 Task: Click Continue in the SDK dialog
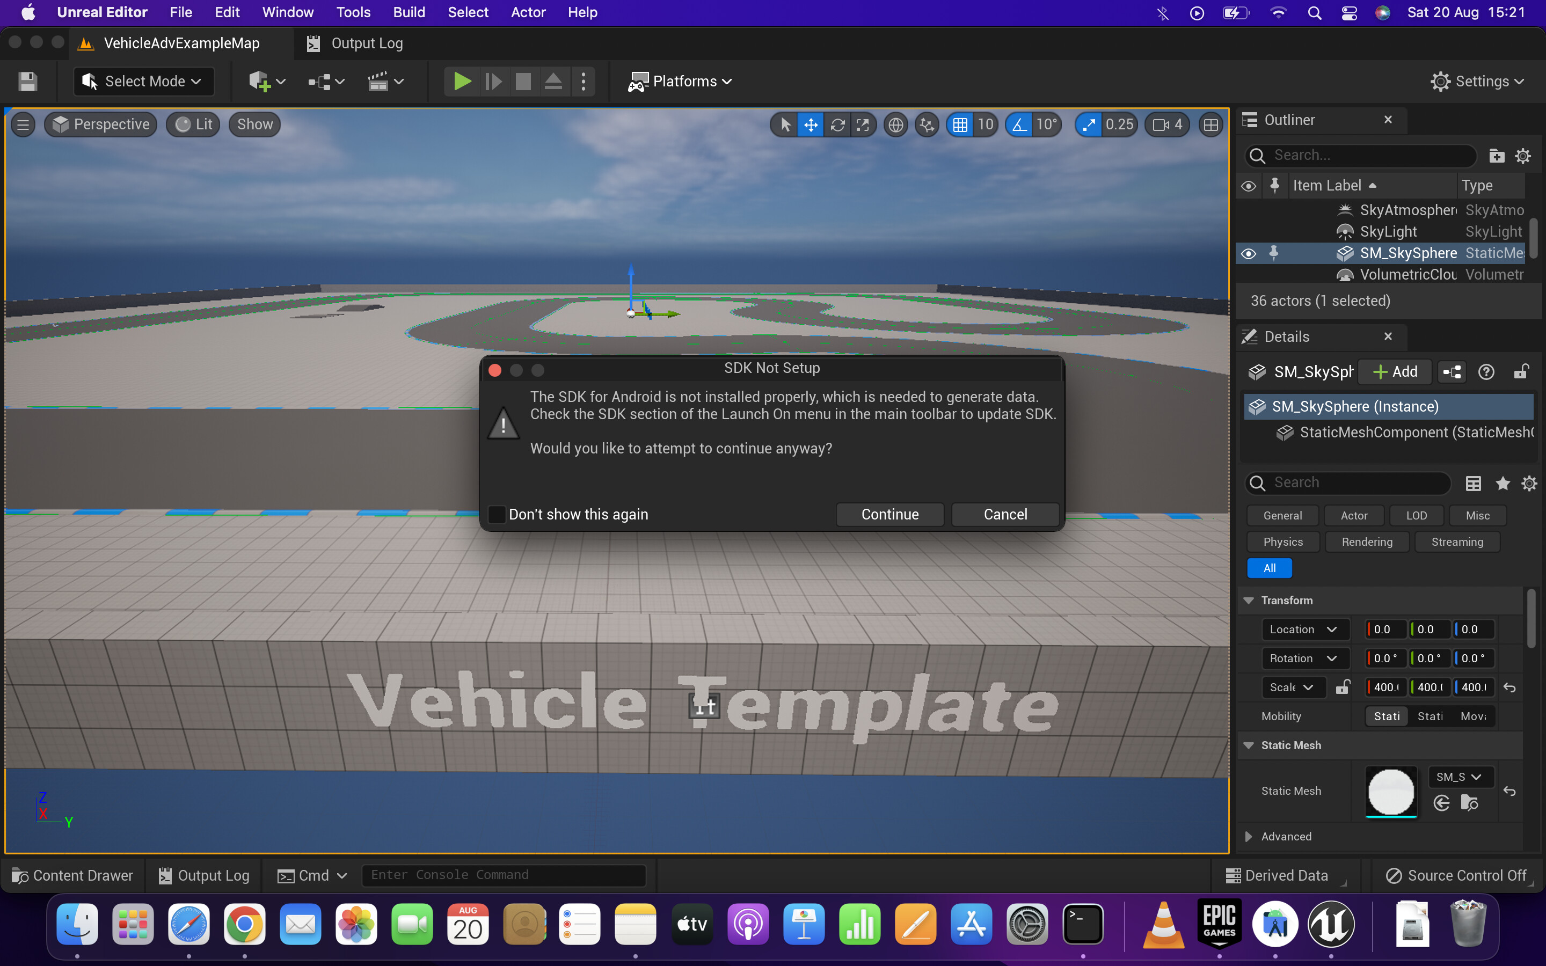click(889, 514)
